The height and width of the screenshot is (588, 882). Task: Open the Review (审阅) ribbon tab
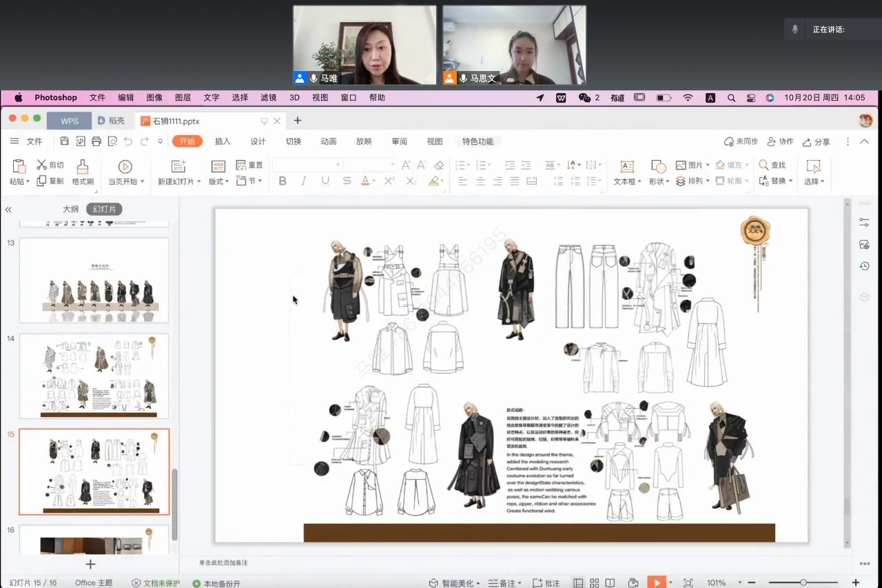point(399,141)
